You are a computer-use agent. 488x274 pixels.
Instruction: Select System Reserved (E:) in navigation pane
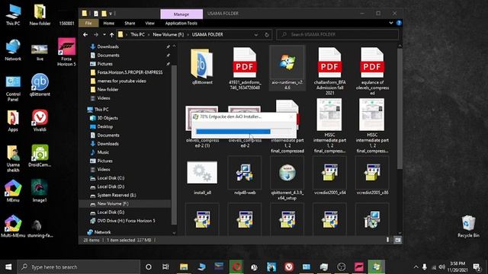click(x=117, y=195)
